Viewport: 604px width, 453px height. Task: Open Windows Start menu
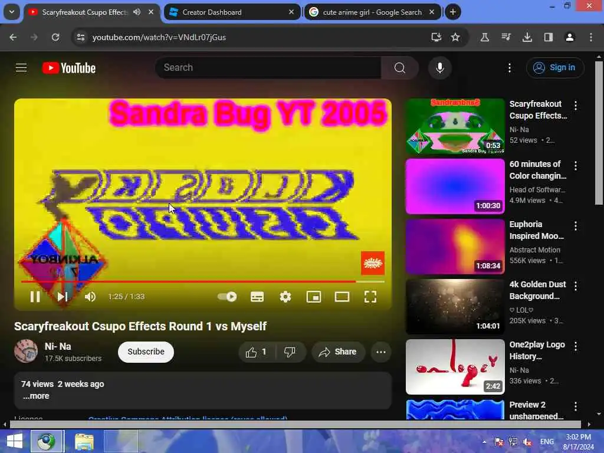coord(15,441)
